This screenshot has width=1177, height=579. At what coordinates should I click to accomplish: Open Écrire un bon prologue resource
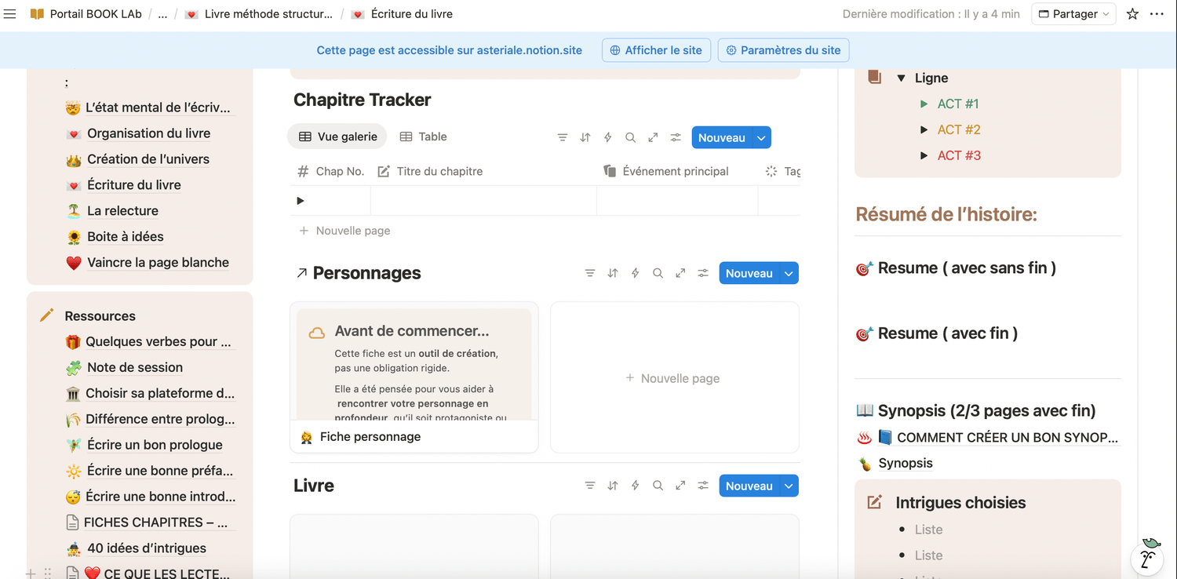tap(155, 445)
